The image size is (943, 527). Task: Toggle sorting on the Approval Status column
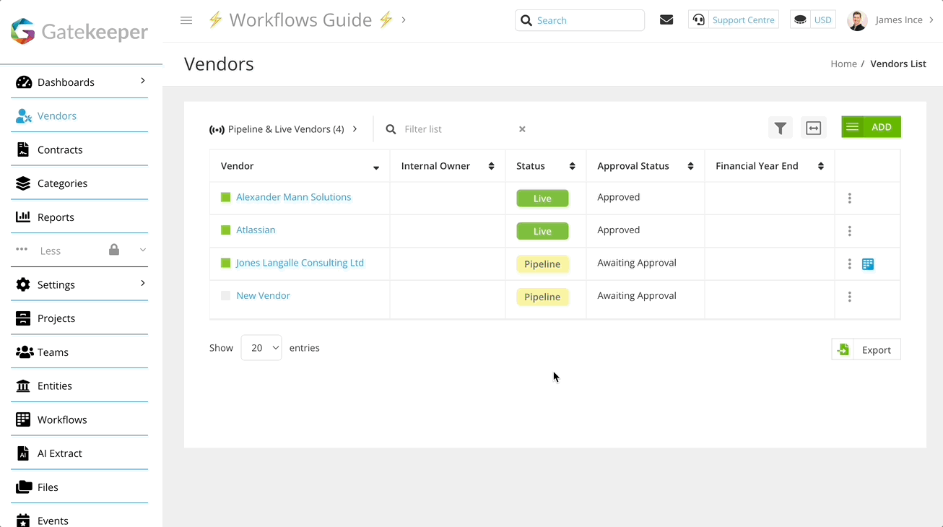tap(690, 165)
